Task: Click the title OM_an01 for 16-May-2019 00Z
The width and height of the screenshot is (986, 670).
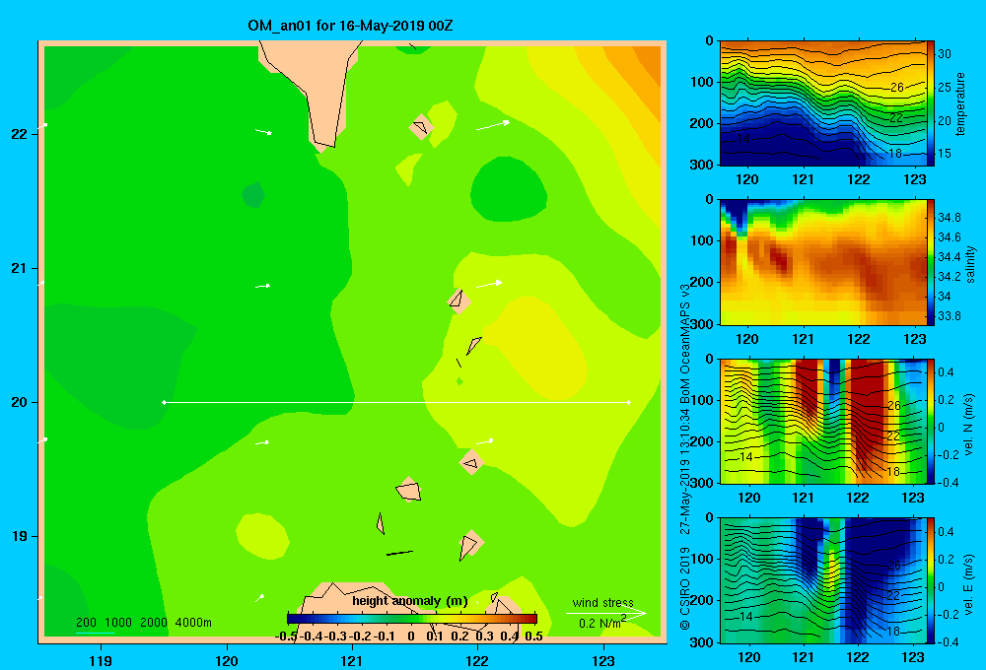Action: [x=350, y=26]
